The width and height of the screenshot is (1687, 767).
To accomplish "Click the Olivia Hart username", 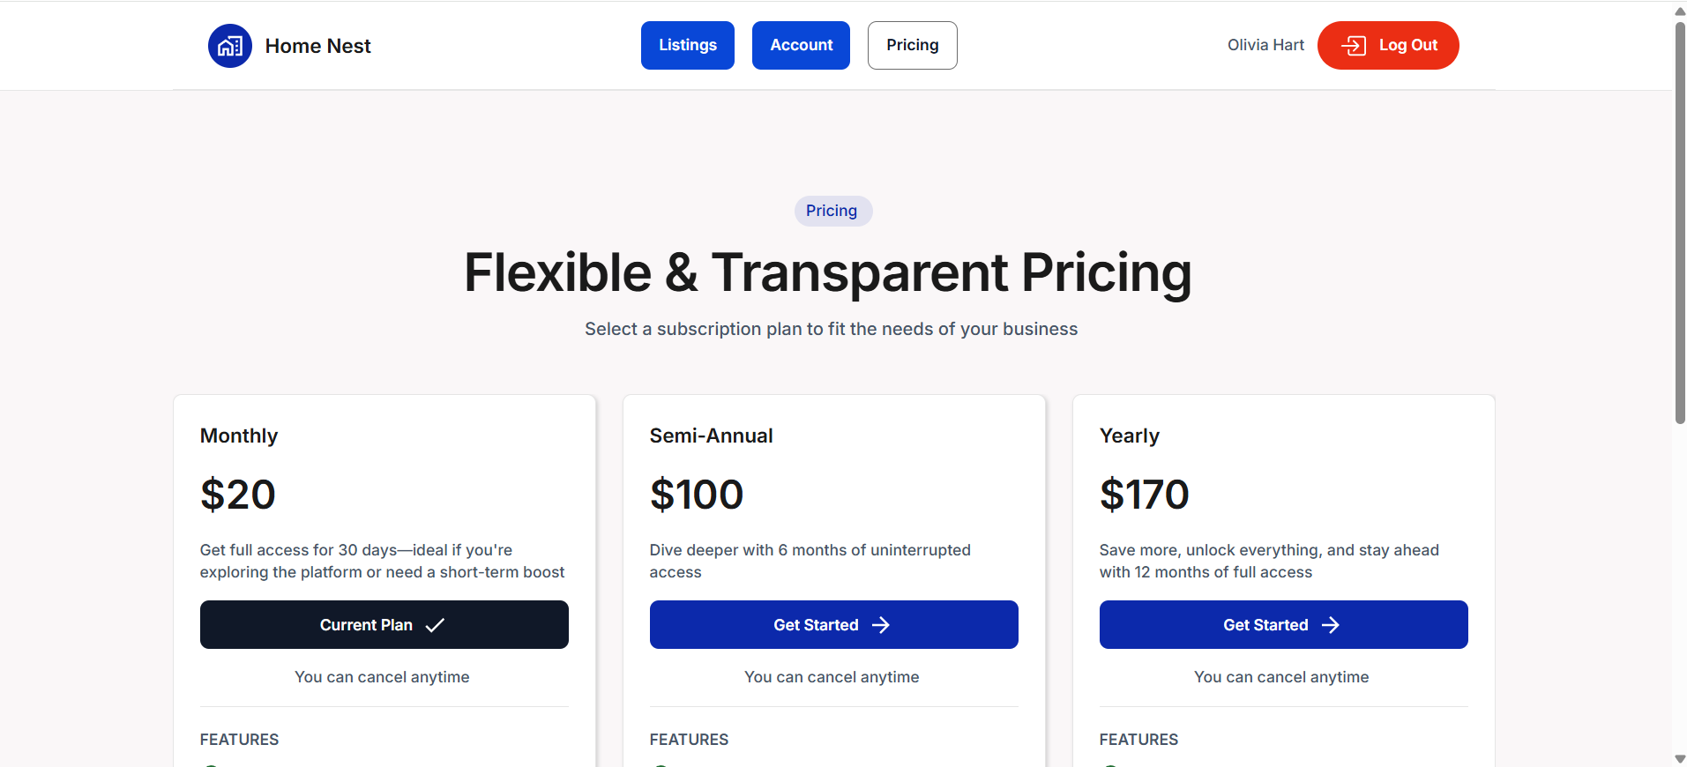I will tap(1265, 45).
